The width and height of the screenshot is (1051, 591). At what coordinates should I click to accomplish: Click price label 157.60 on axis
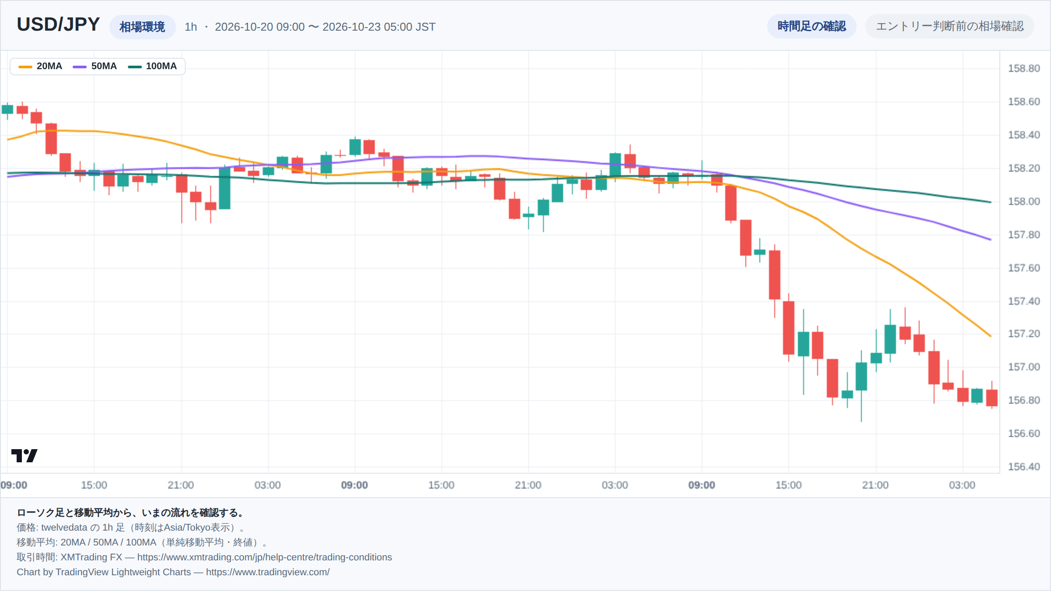point(1024,268)
